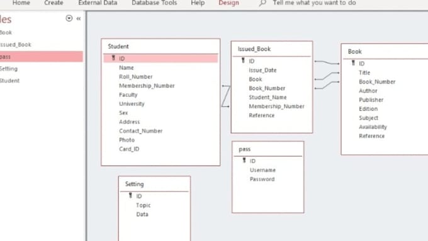Select Reference field in Book table
The height and width of the screenshot is (241, 428).
click(x=372, y=136)
